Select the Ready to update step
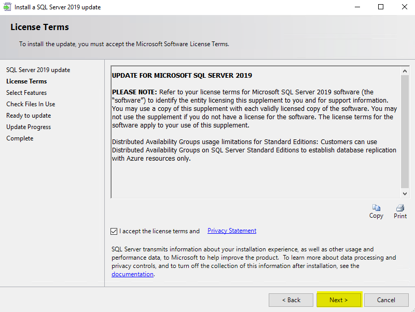The image size is (415, 312). click(x=29, y=116)
